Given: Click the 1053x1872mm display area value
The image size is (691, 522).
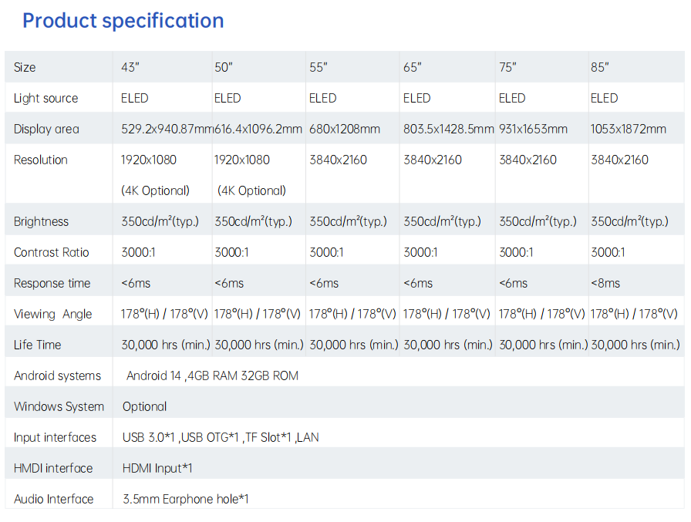Looking at the screenshot, I should tap(629, 129).
